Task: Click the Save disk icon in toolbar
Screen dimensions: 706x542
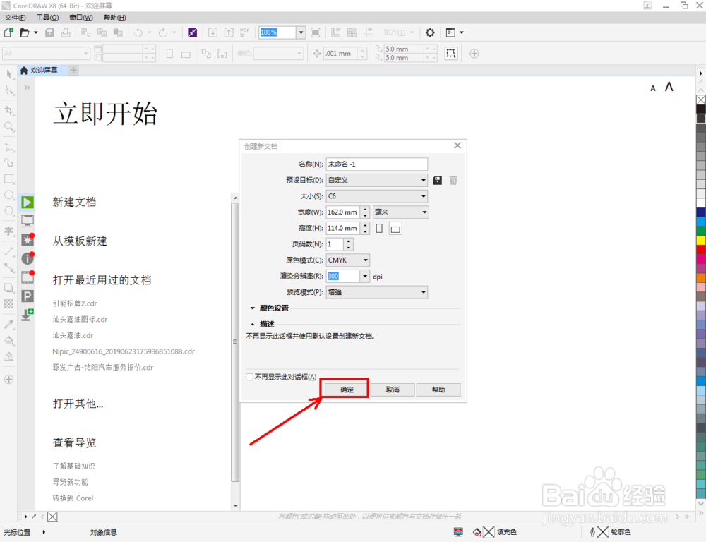Action: (x=49, y=32)
